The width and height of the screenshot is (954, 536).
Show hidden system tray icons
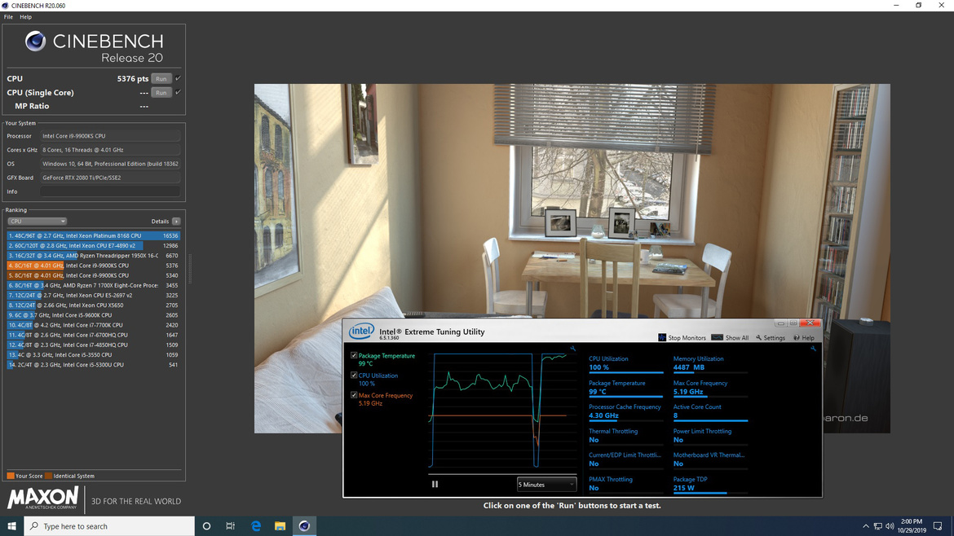(865, 526)
